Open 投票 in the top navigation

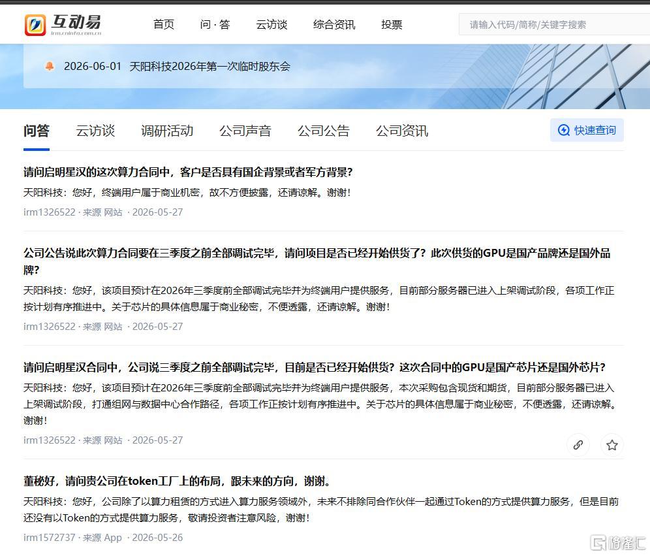(392, 24)
